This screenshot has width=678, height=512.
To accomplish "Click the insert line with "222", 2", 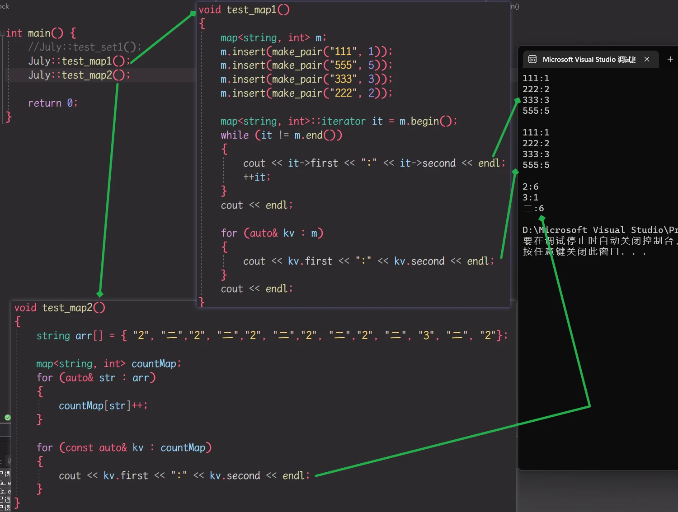I will click(x=306, y=93).
